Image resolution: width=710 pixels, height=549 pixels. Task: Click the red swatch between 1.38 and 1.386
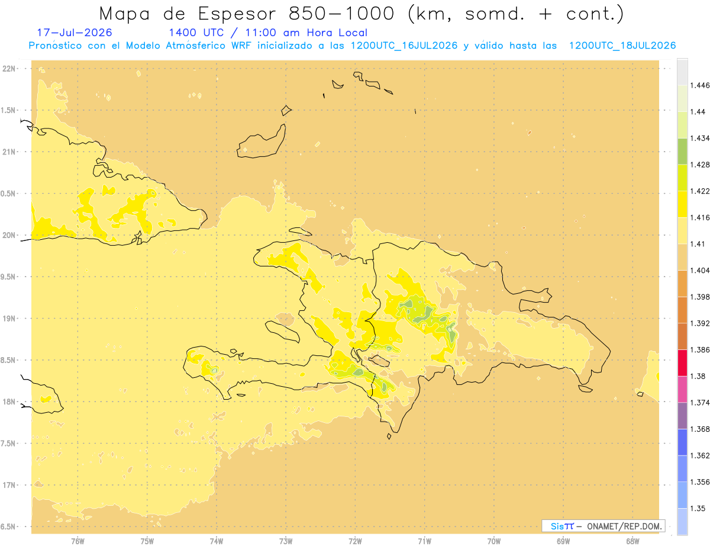tap(682, 362)
